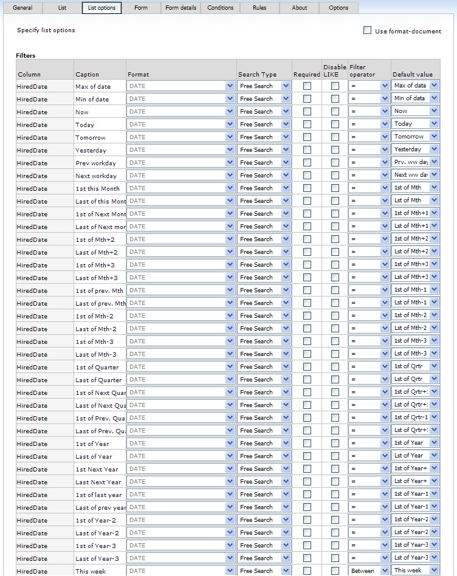
Task: Check Disable LIKE for the Tomorrow row
Action: click(x=335, y=137)
